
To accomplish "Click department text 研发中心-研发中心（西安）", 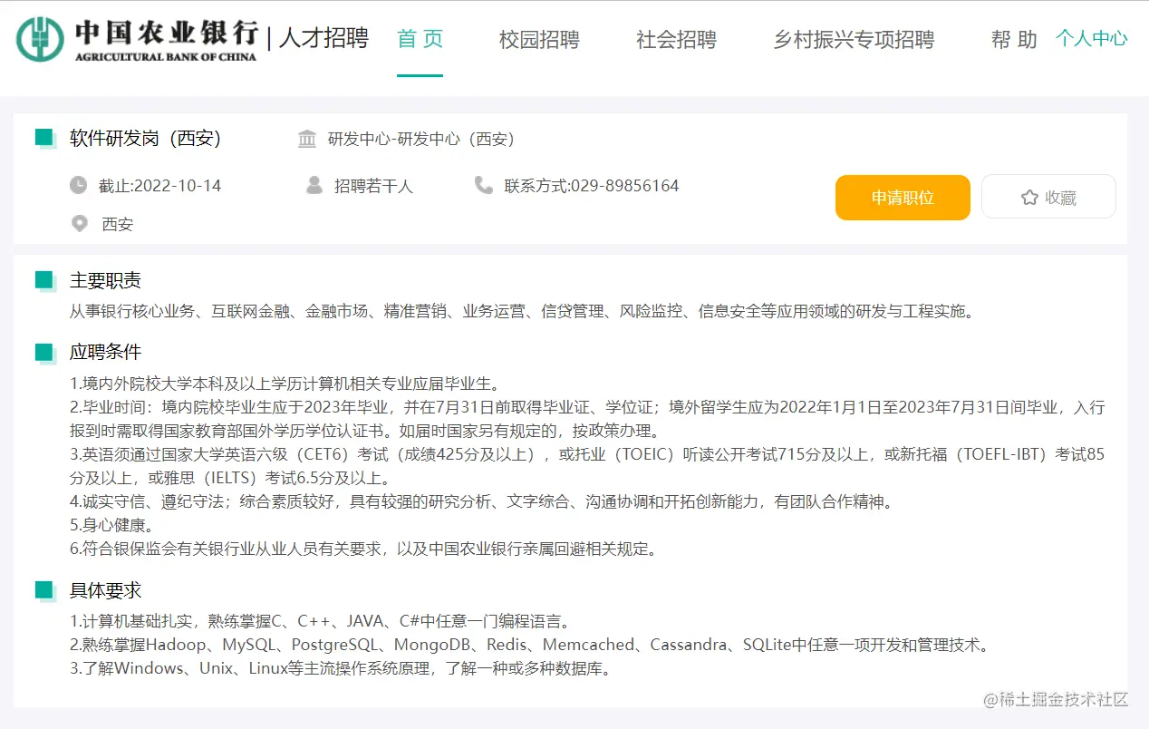I will click(x=421, y=139).
